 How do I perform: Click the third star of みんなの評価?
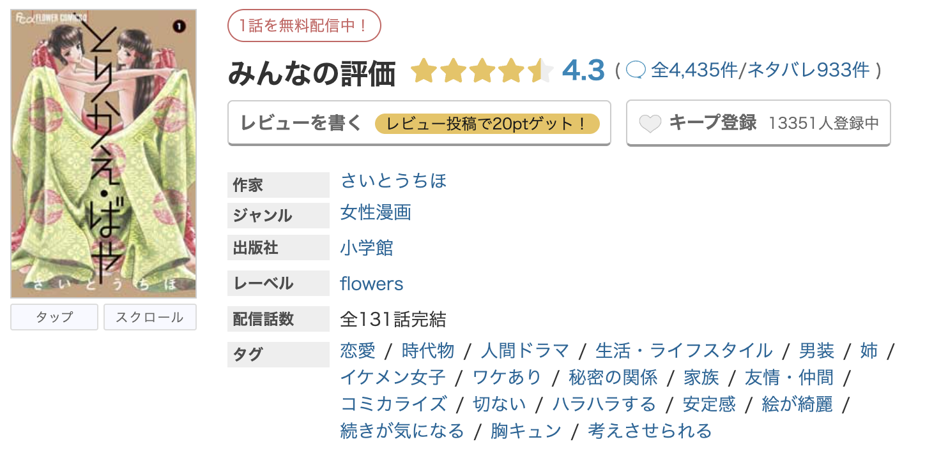(482, 71)
